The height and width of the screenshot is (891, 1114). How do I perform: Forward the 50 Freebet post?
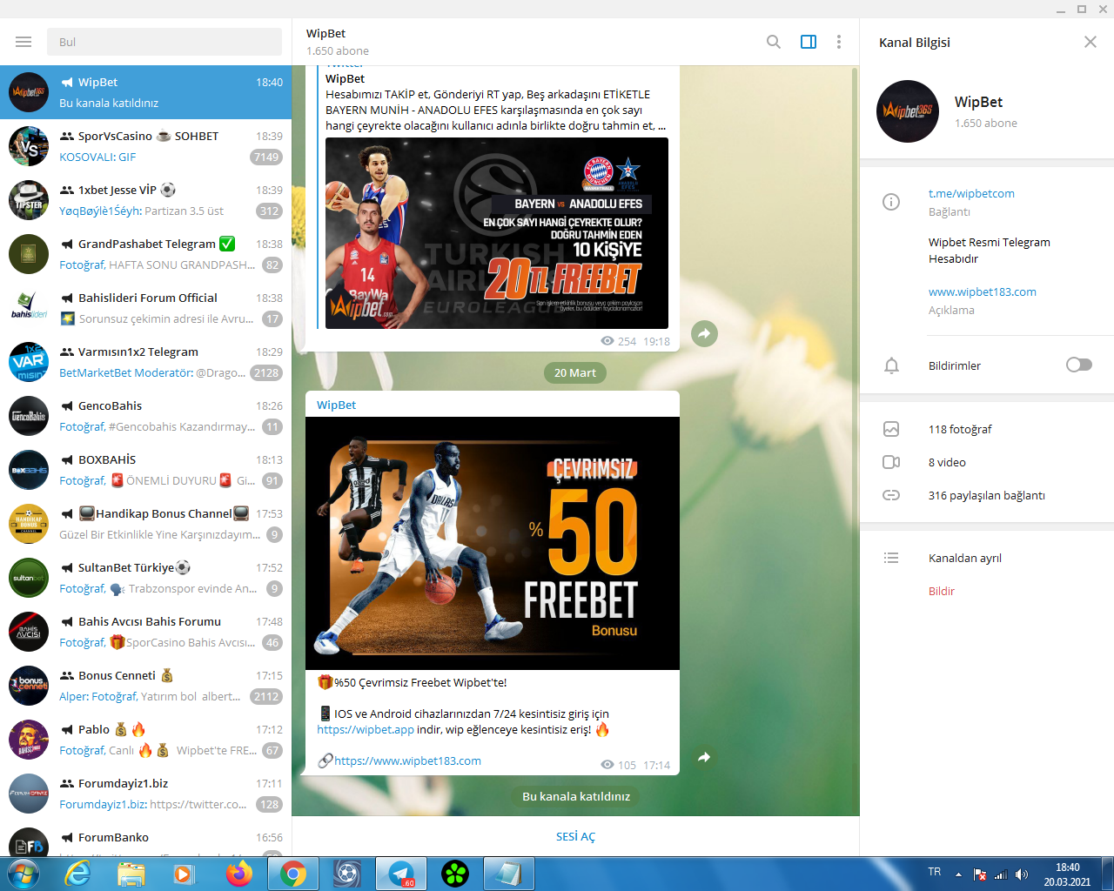pos(704,757)
